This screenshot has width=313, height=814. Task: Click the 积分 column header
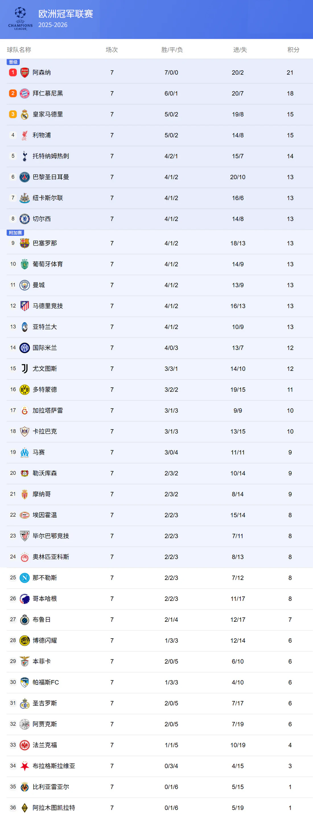pyautogui.click(x=293, y=50)
